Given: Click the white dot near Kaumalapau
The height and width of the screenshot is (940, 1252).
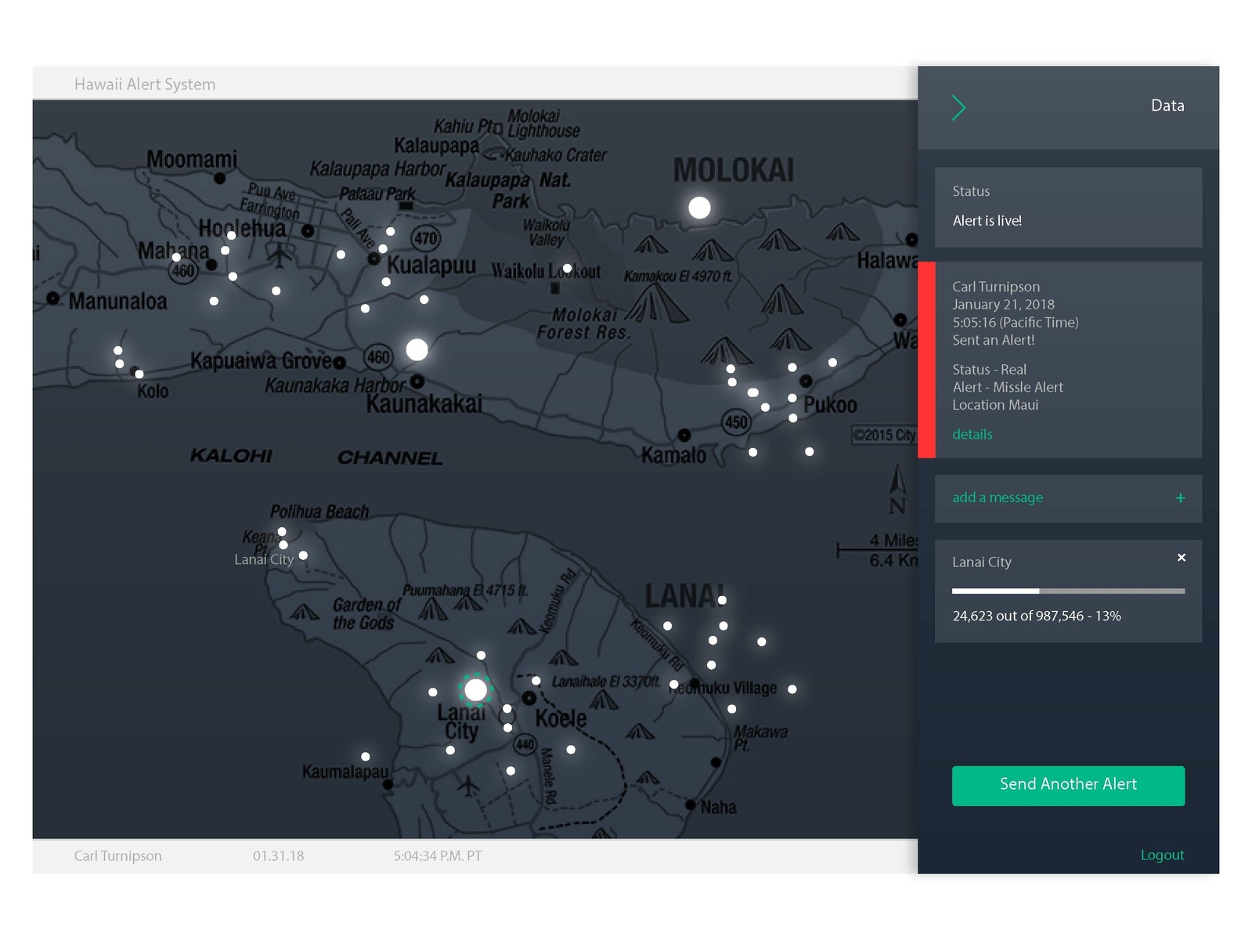Looking at the screenshot, I should coord(366,756).
